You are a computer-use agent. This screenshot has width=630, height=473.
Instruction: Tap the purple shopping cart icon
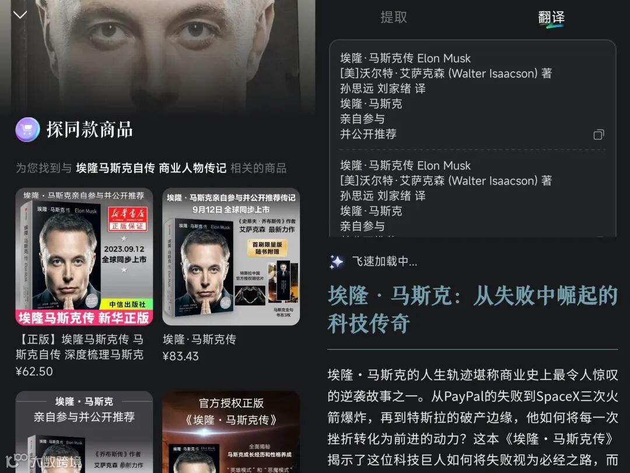[28, 130]
